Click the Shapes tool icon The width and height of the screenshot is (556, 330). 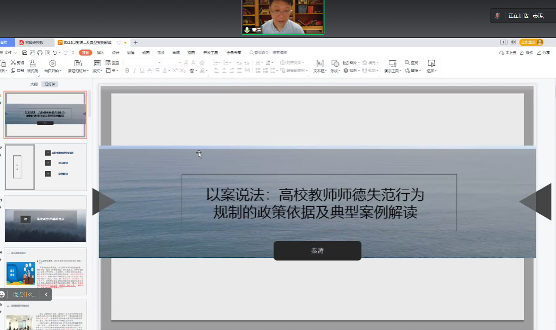tap(335, 64)
